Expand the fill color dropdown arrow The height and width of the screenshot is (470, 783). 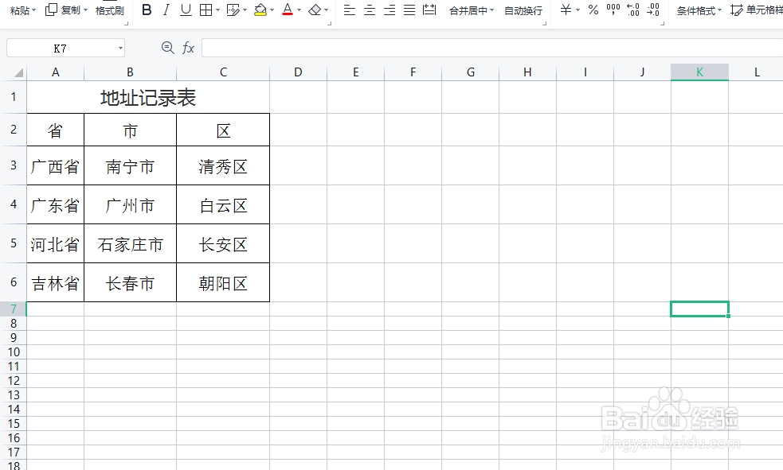272,10
